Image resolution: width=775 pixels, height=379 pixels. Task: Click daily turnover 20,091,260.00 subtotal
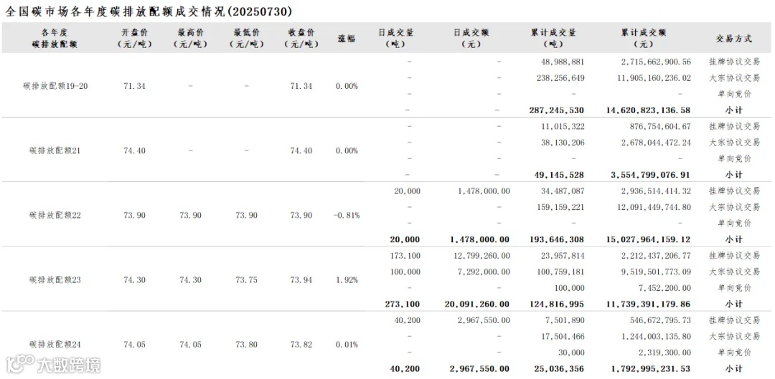[479, 304]
